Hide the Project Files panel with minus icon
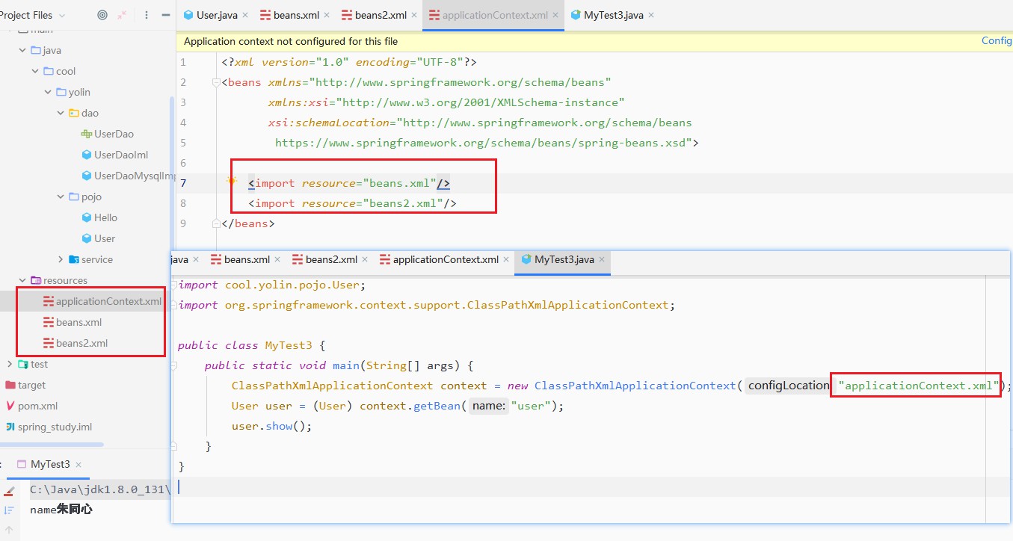Viewport: 1013px width, 541px height. point(164,15)
